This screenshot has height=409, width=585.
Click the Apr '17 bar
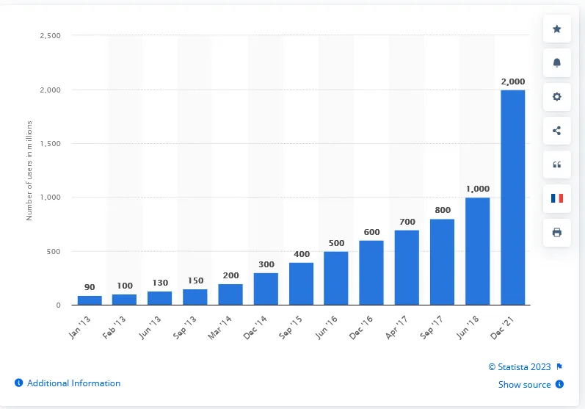coord(407,267)
